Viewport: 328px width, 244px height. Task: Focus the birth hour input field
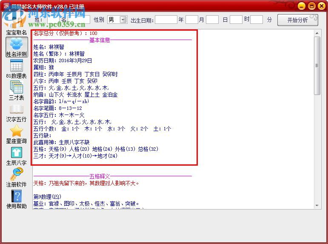[x=236, y=20]
